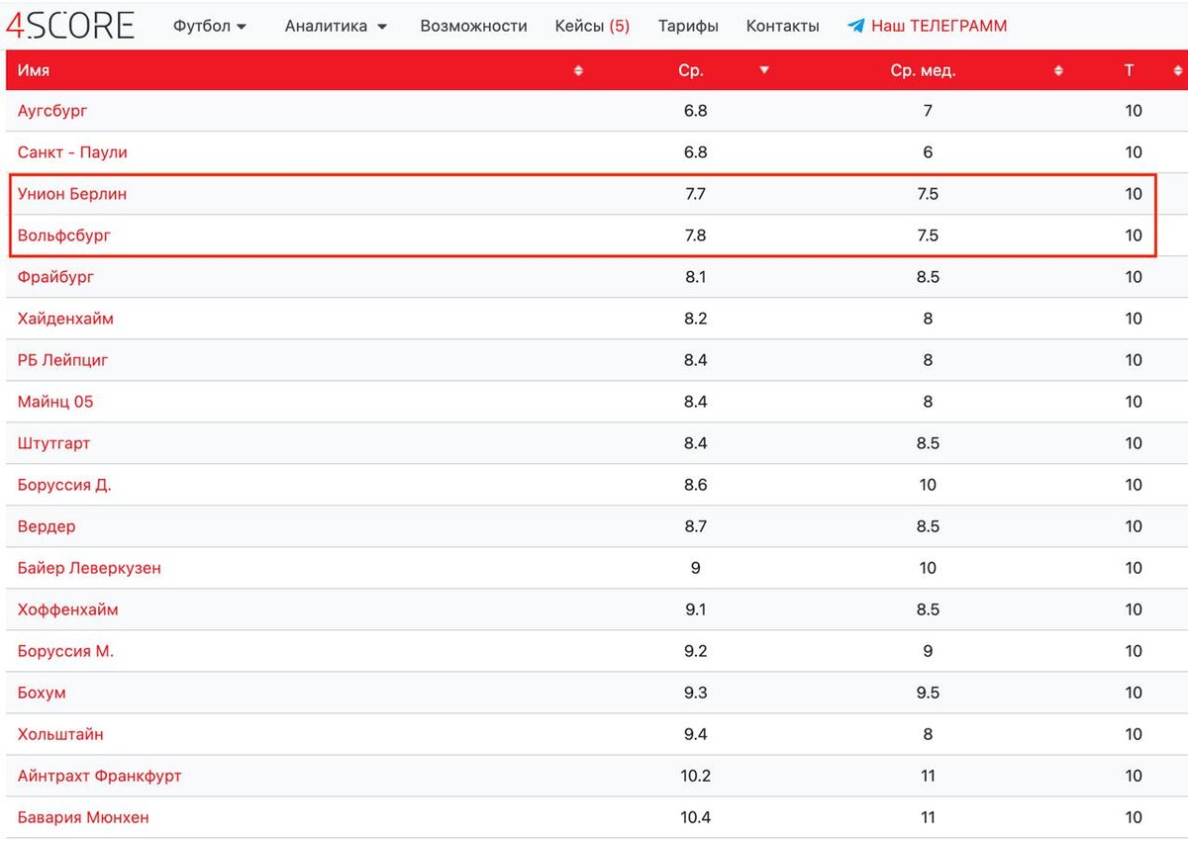
Task: Open the Бавария Мюнхен team link
Action: pyautogui.click(x=83, y=817)
